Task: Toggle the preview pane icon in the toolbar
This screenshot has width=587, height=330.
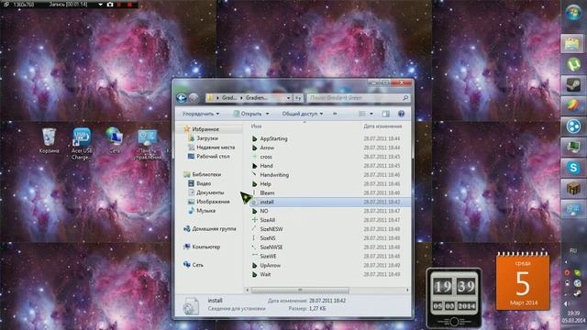Action: [385, 114]
